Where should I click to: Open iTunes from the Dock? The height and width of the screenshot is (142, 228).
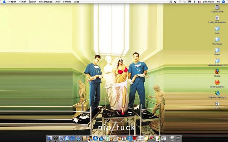click(107, 138)
